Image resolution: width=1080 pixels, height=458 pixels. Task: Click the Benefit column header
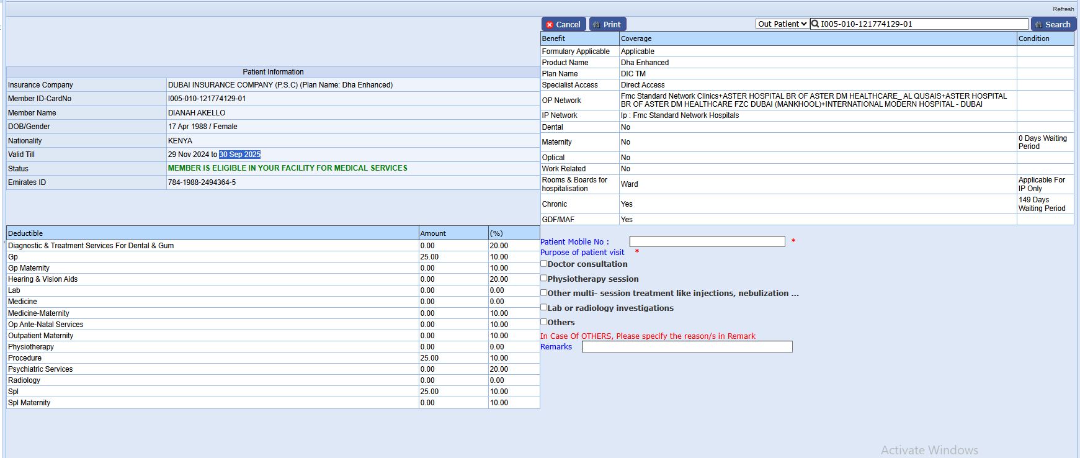click(x=553, y=38)
